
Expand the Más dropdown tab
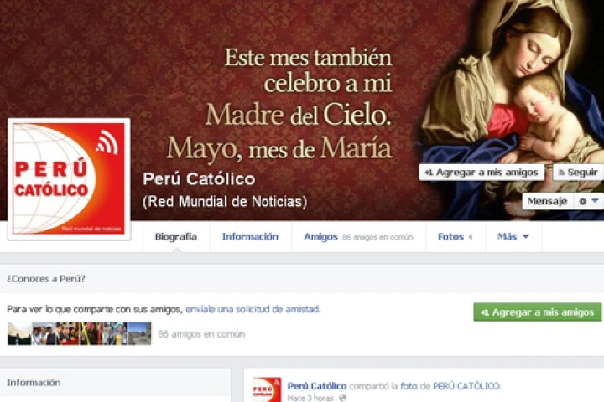pos(513,236)
